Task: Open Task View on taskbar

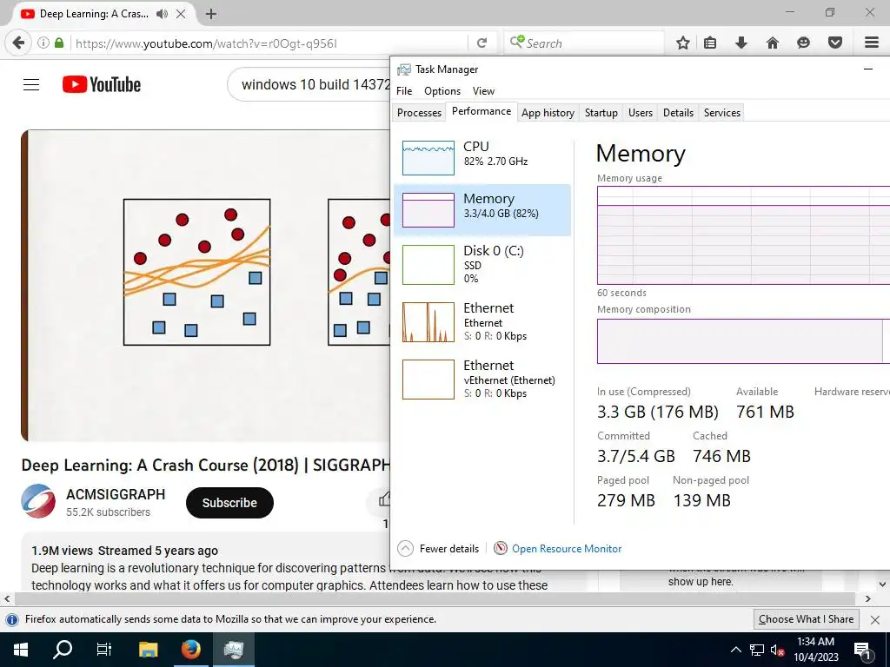Action: click(104, 650)
